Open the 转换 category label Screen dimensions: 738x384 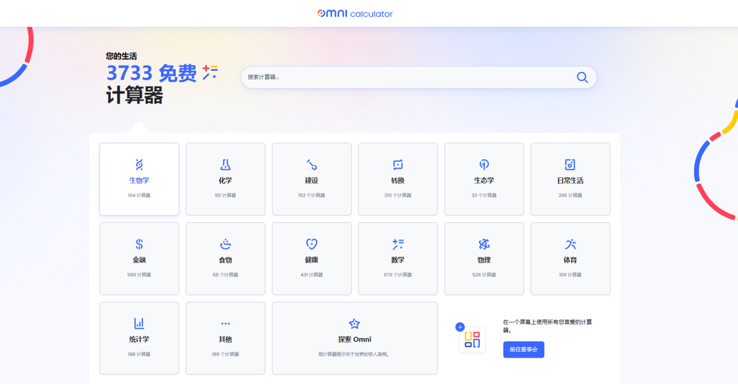coord(398,180)
